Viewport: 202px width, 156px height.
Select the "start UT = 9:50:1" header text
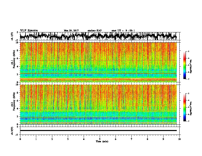[x=123, y=31]
